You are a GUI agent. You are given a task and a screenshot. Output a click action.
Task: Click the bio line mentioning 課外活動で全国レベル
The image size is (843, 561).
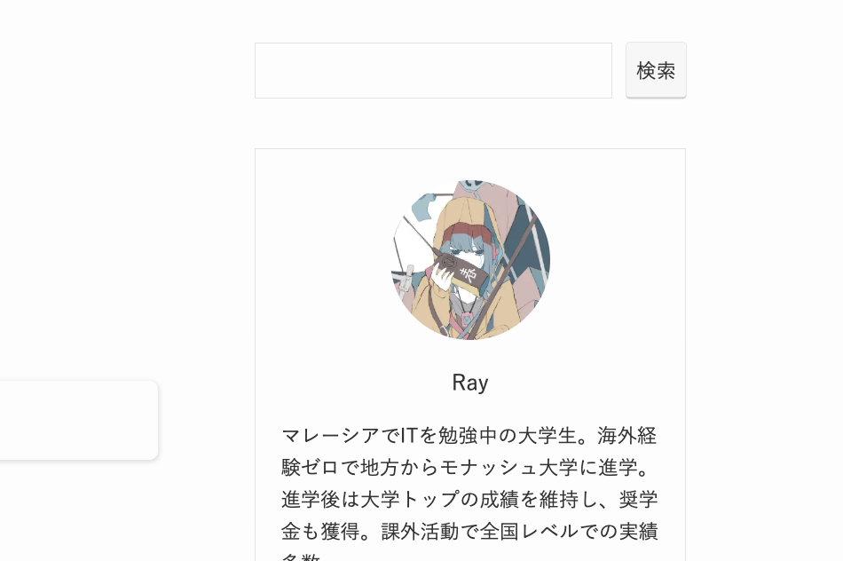(x=469, y=532)
